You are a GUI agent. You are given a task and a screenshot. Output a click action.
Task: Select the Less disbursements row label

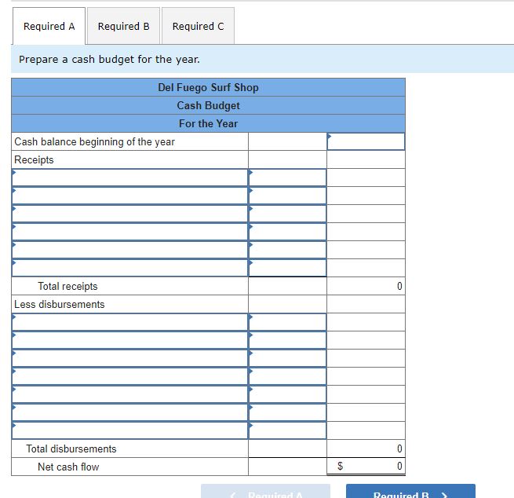[x=60, y=304]
